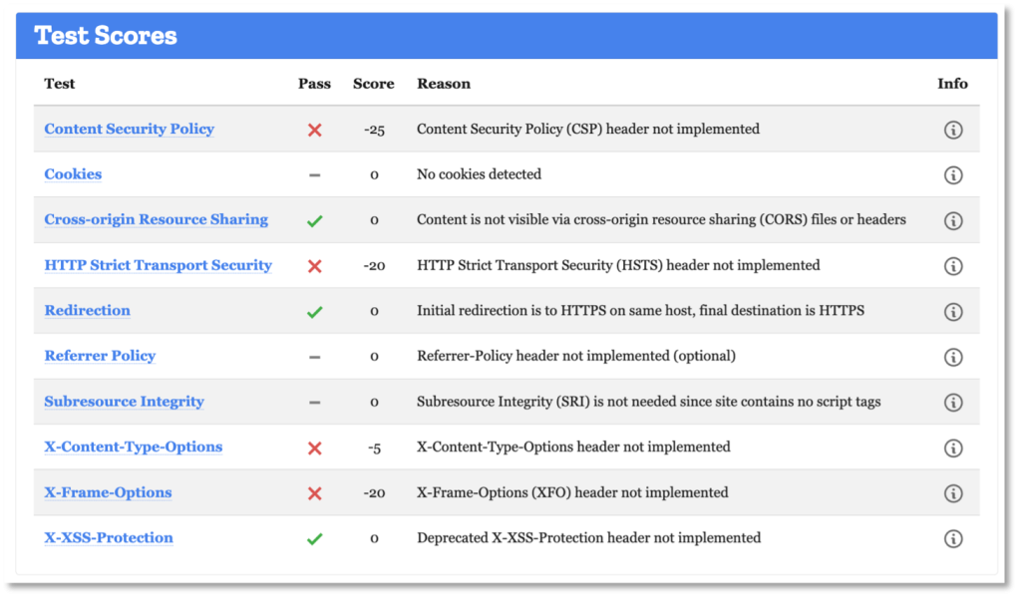Click the red fail mark for Content Security Policy

click(315, 129)
